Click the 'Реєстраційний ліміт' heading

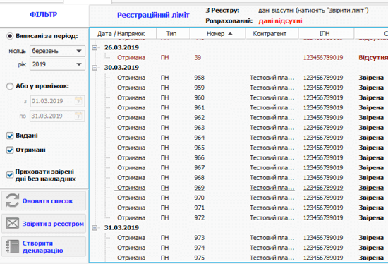coord(153,15)
